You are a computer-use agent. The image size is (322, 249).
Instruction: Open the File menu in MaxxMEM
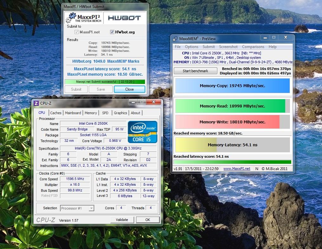tap(178, 47)
